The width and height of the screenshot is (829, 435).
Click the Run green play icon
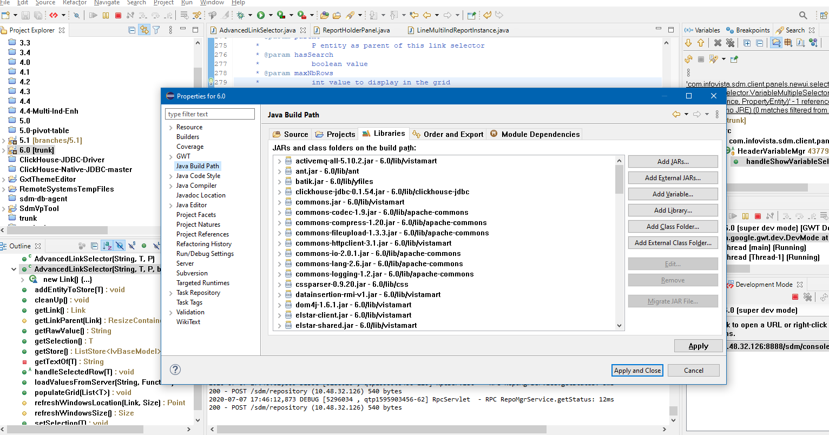[261, 15]
